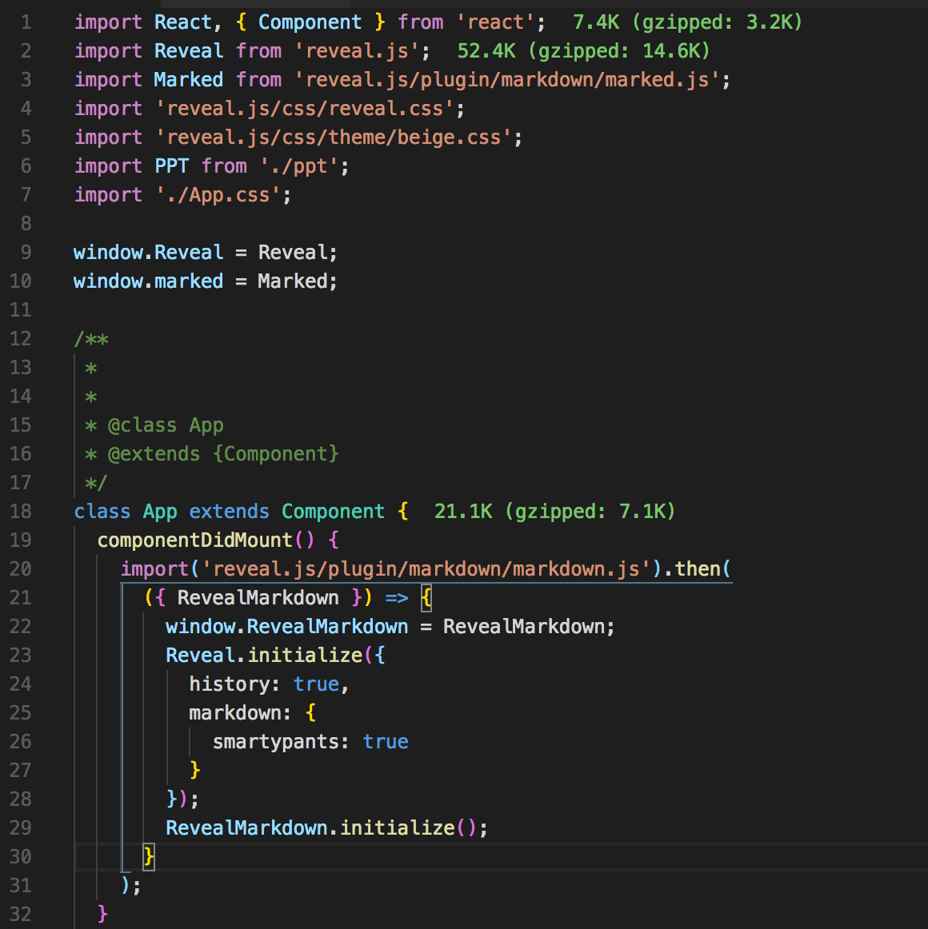The width and height of the screenshot is (928, 929).
Task: Click the 'Component' import on line 1
Action: point(310,22)
